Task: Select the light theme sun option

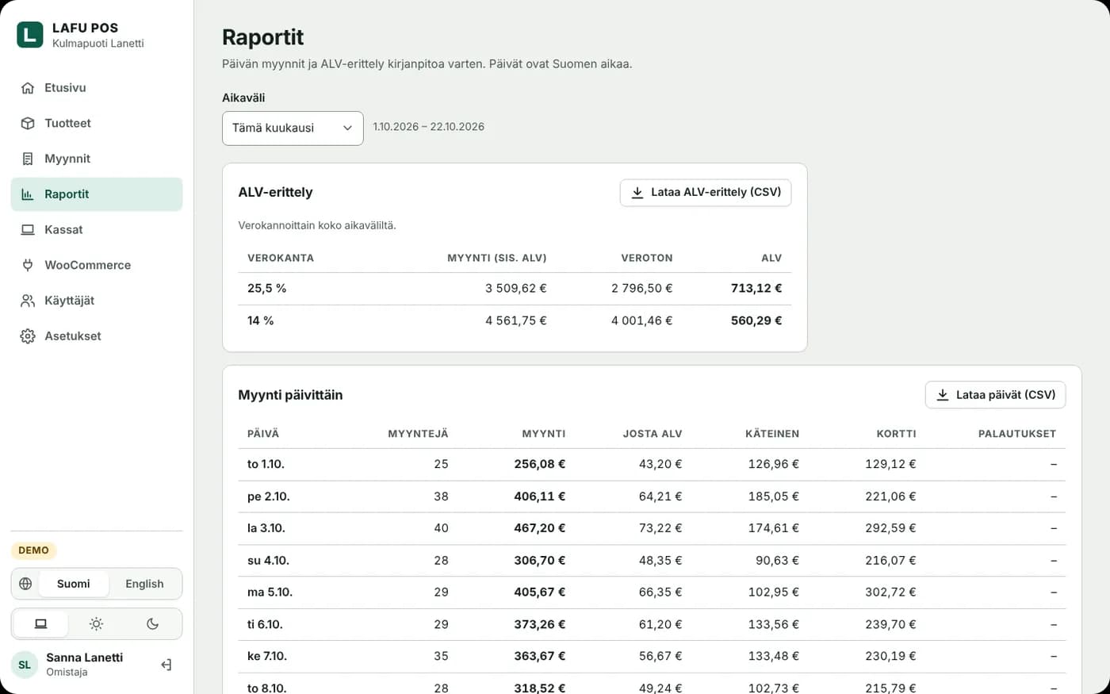Action: tap(96, 624)
